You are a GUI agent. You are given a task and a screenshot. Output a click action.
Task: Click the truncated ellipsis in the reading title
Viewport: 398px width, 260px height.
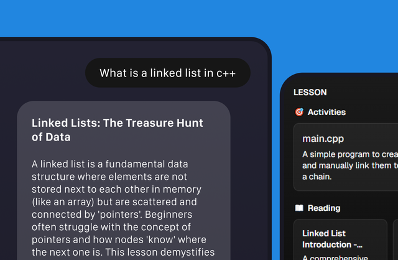(x=359, y=245)
